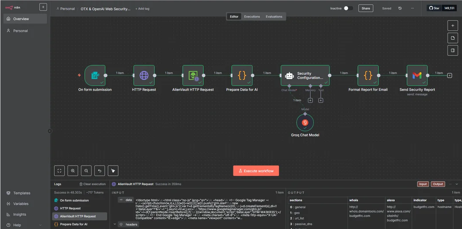Select AlienVault HTTP Request log entry

pos(80,216)
